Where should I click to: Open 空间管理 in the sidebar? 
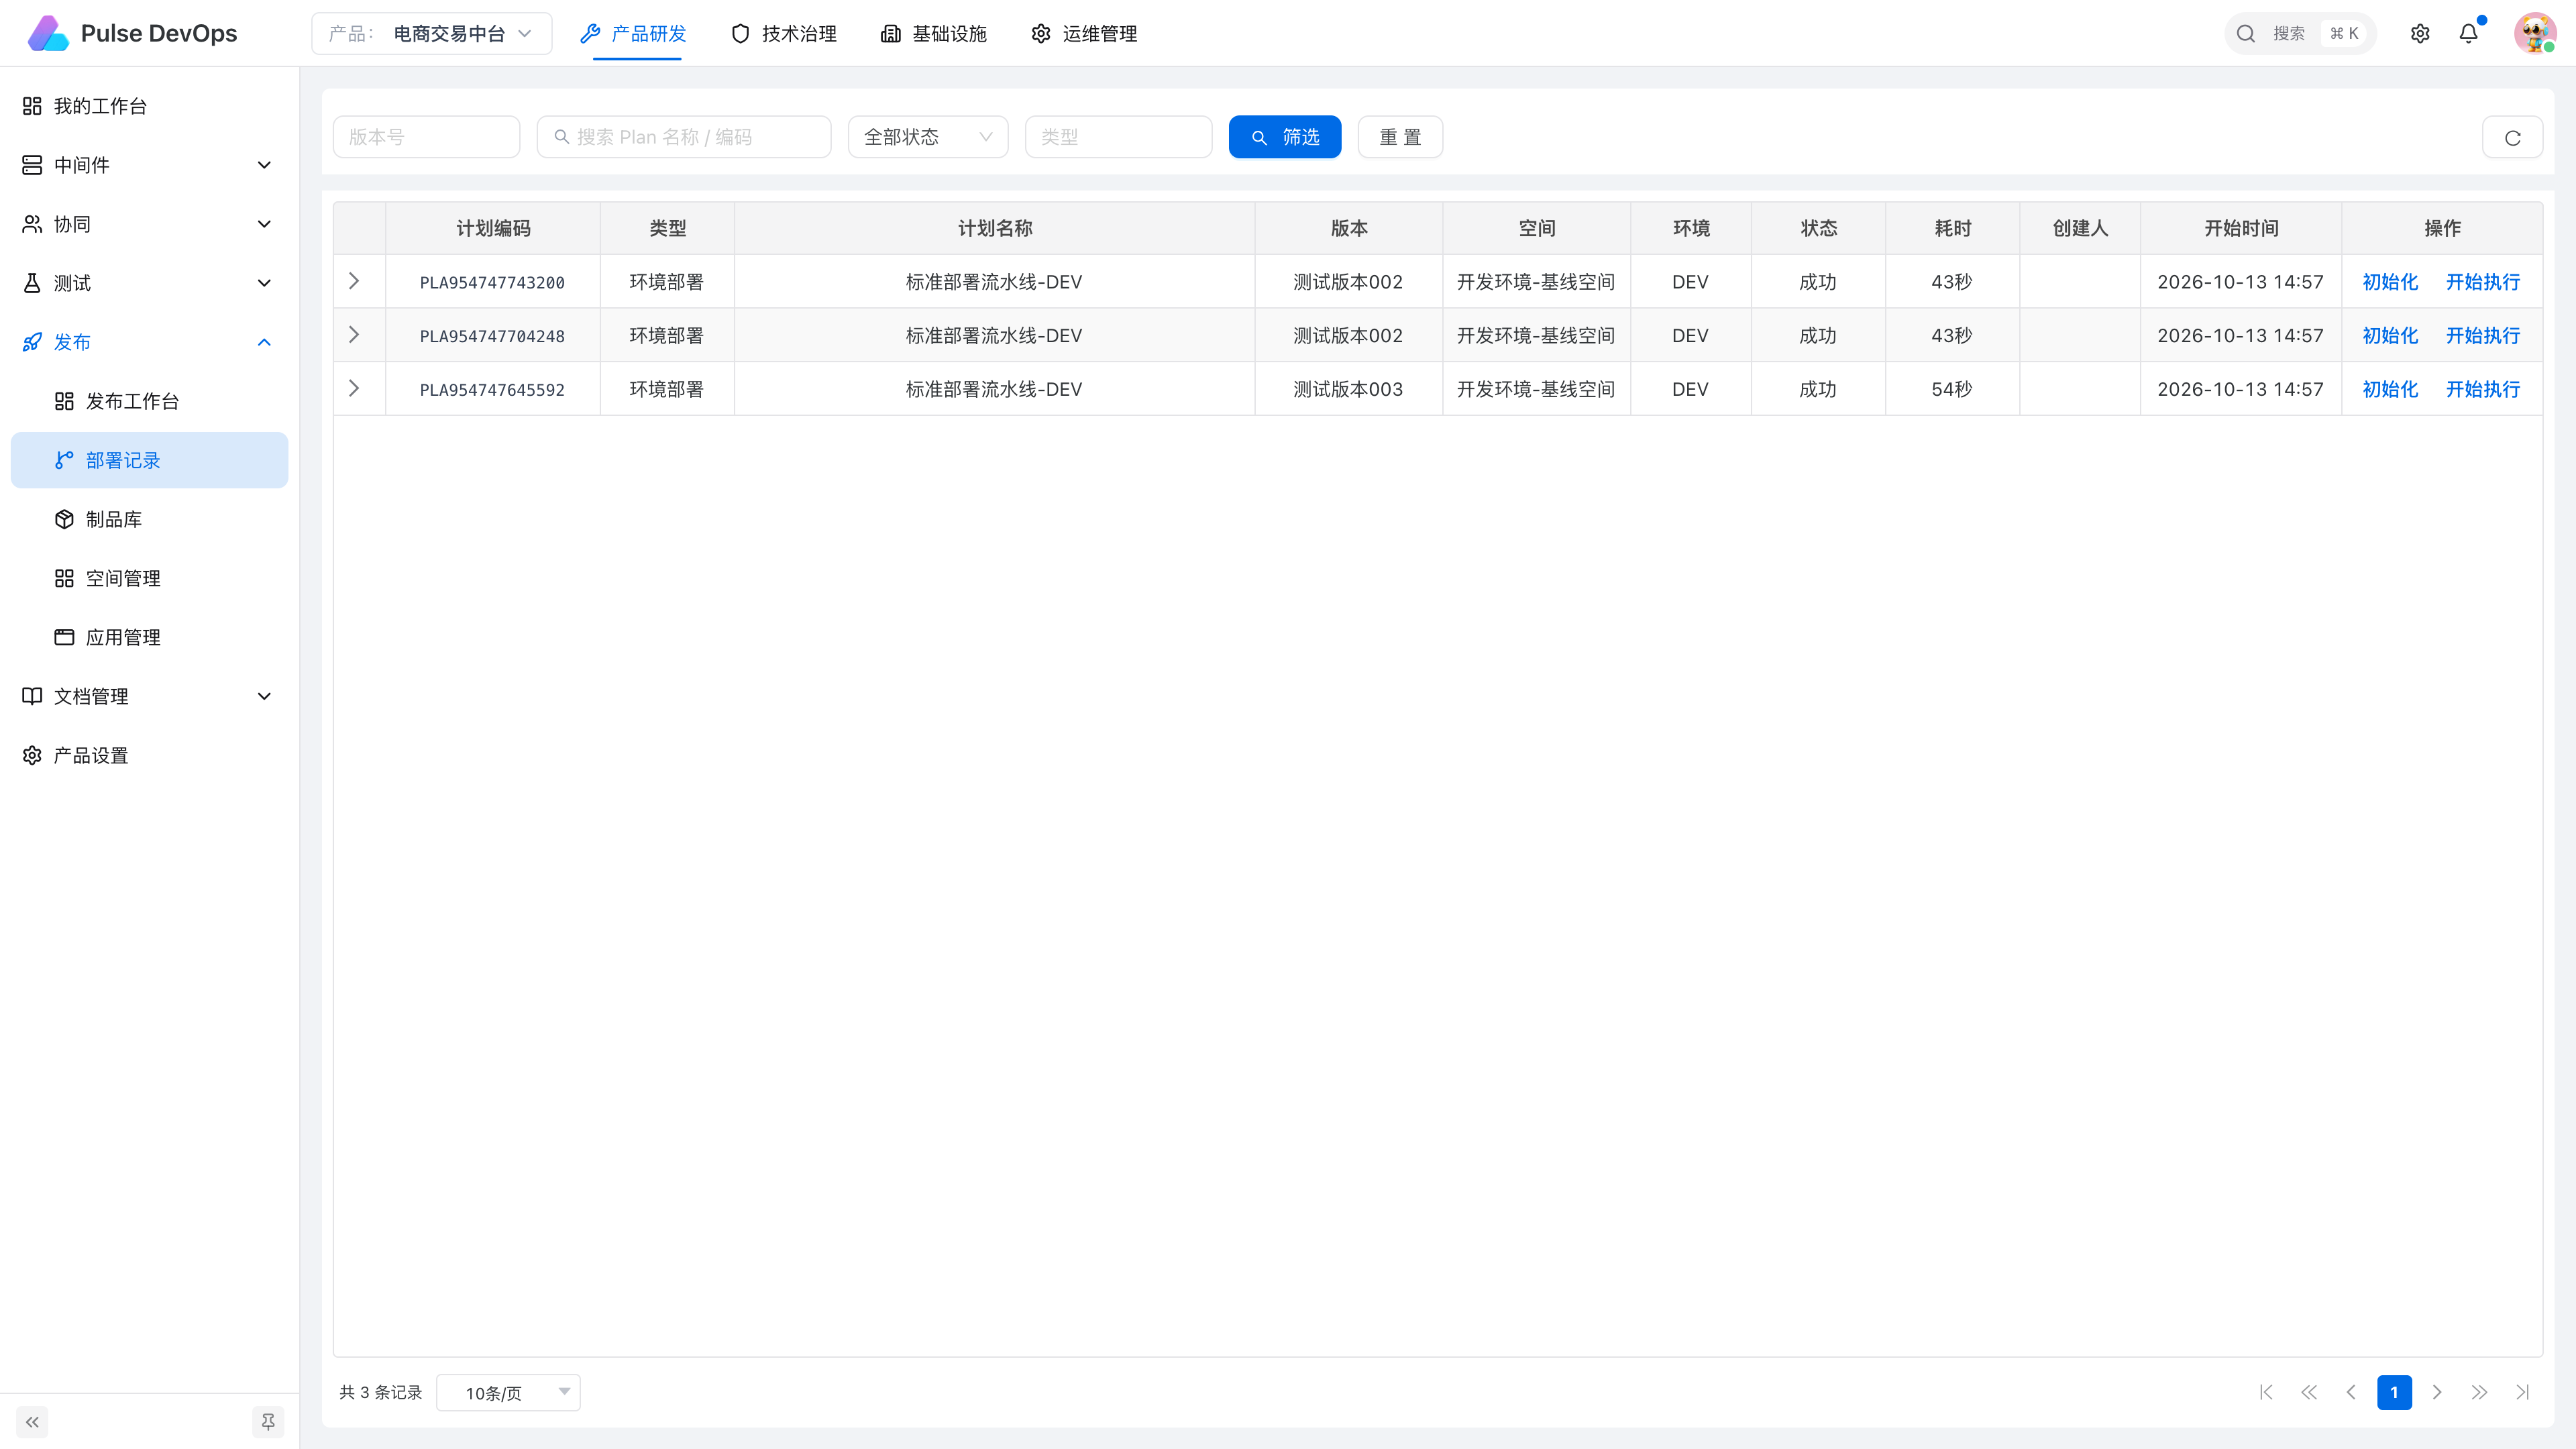coord(148,578)
